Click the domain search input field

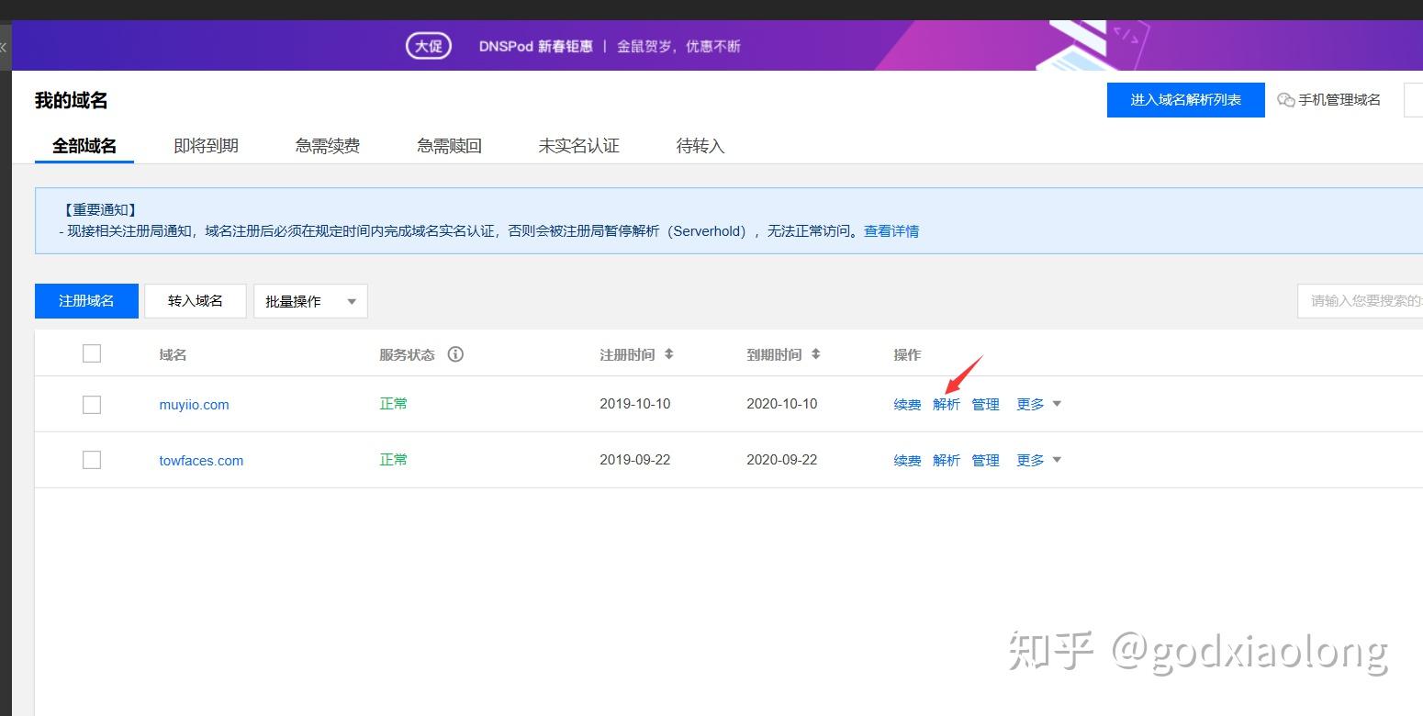tap(1368, 301)
